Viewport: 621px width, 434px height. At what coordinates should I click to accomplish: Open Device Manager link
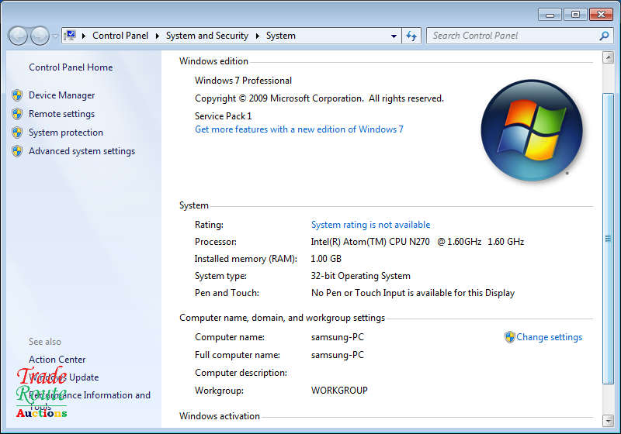(x=62, y=95)
